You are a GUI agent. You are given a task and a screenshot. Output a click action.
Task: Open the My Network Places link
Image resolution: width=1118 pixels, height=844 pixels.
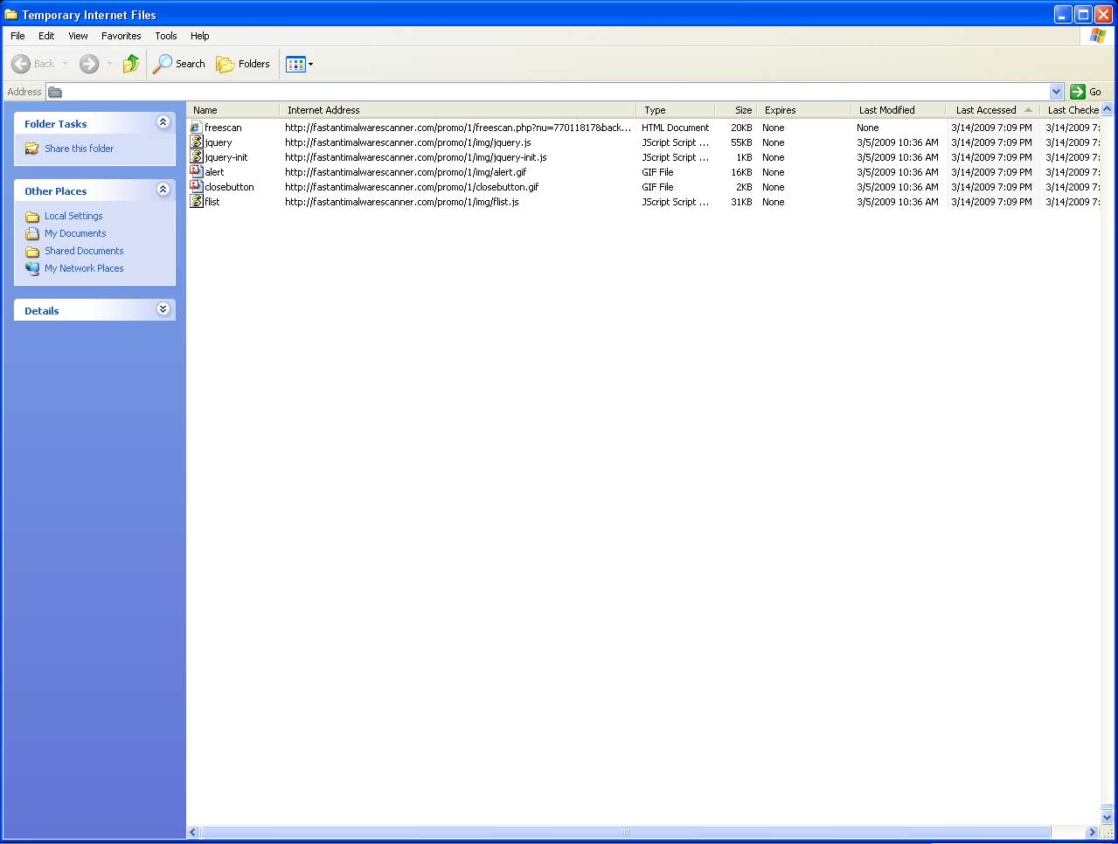(84, 268)
